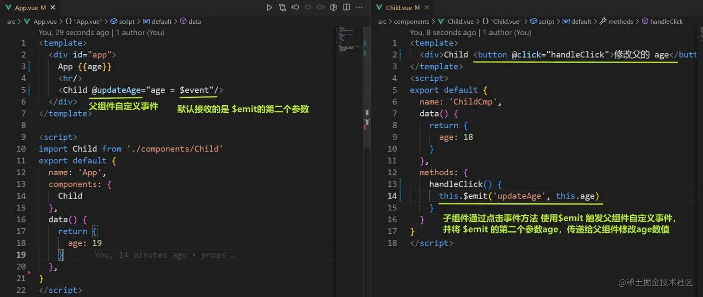
Task: Click the 'You, 29 seconds ago' blame lens
Action: pos(74,32)
